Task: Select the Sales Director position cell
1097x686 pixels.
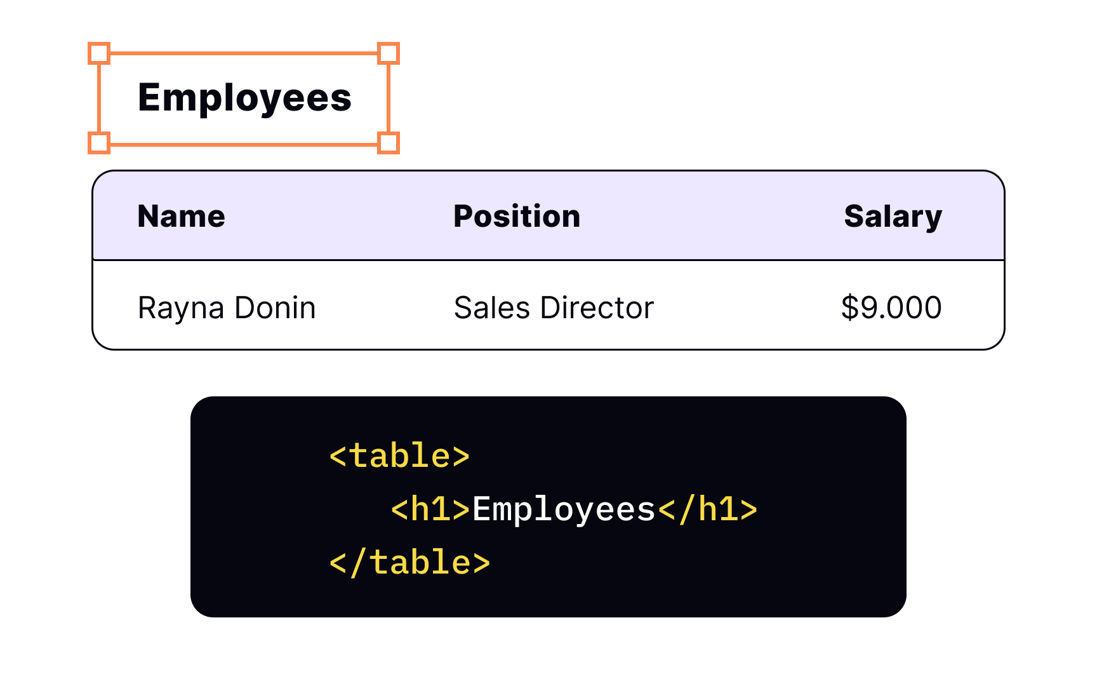Action: [x=554, y=308]
